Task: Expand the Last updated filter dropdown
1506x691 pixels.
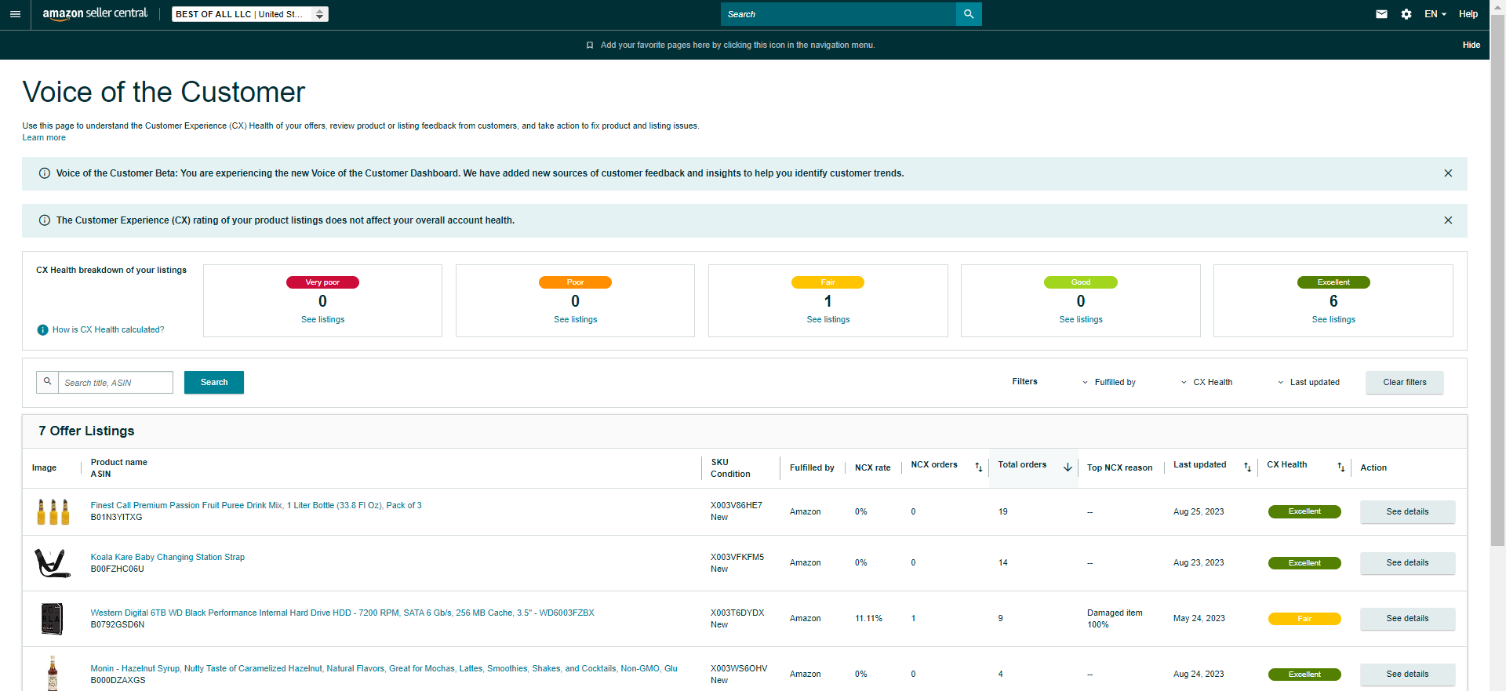Action: [1308, 383]
